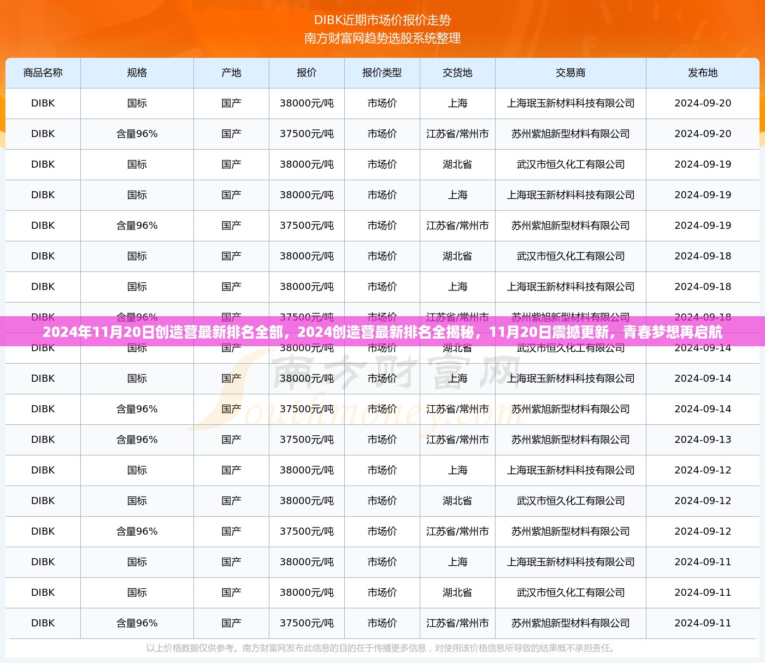Click 2024-09-20 date in the 苏州紫旭 row
This screenshot has width=765, height=663.
click(x=703, y=134)
